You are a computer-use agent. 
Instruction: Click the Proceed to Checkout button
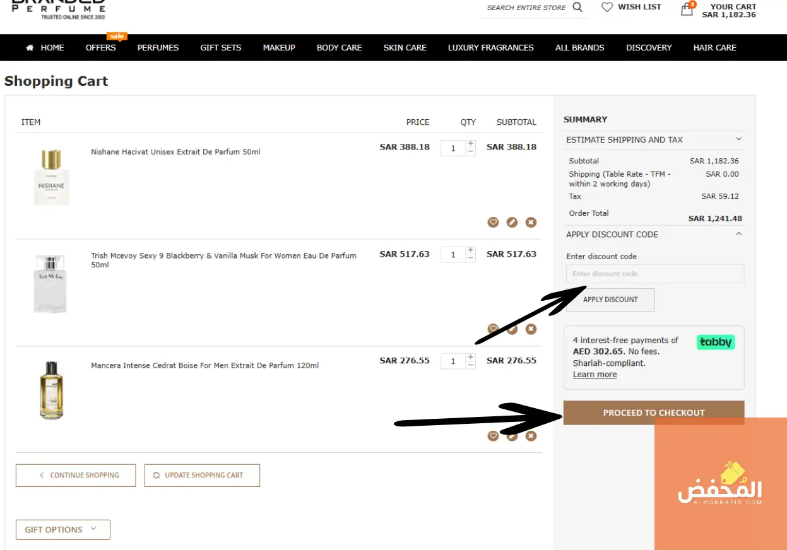coord(654,413)
